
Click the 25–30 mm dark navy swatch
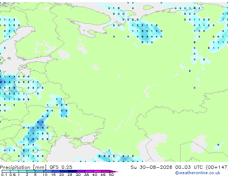73,171
